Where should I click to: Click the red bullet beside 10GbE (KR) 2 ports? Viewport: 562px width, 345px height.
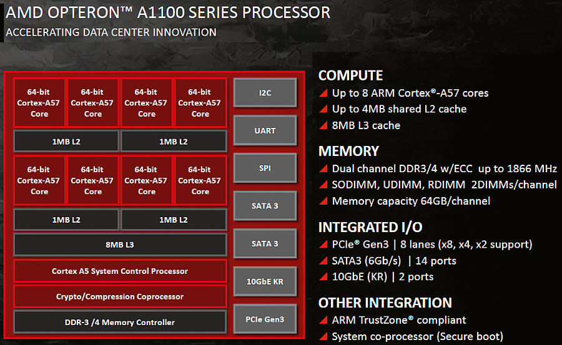point(323,277)
